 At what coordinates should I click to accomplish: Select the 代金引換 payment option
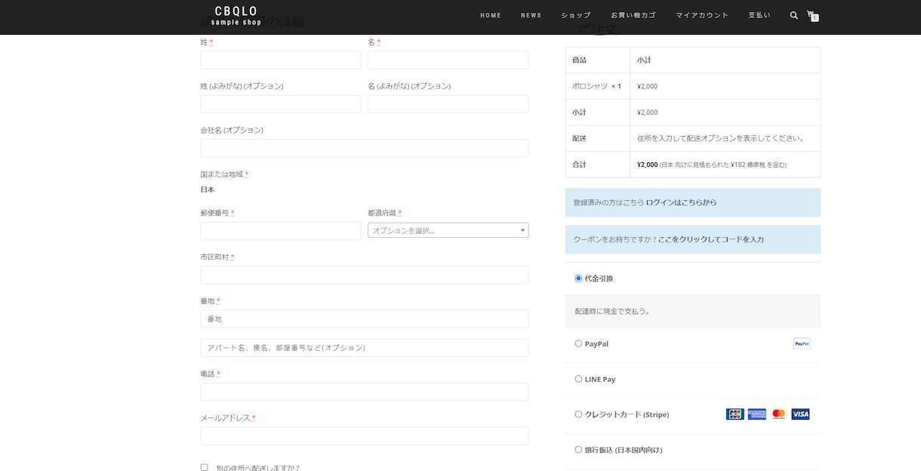pyautogui.click(x=578, y=279)
